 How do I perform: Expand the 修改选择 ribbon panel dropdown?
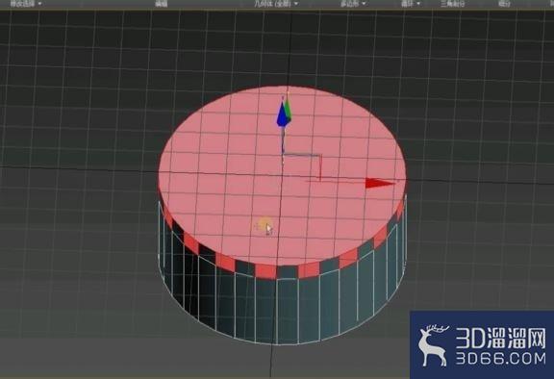click(26, 4)
